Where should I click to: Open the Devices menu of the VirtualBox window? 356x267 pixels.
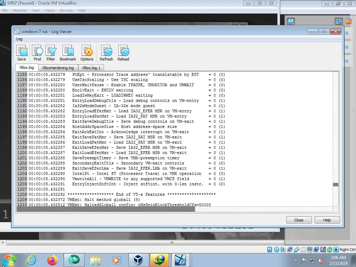tap(66, 10)
